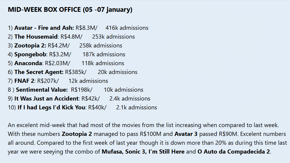Click If I had Legs I'd Kick You
The height and width of the screenshot is (163, 290).
51,108
